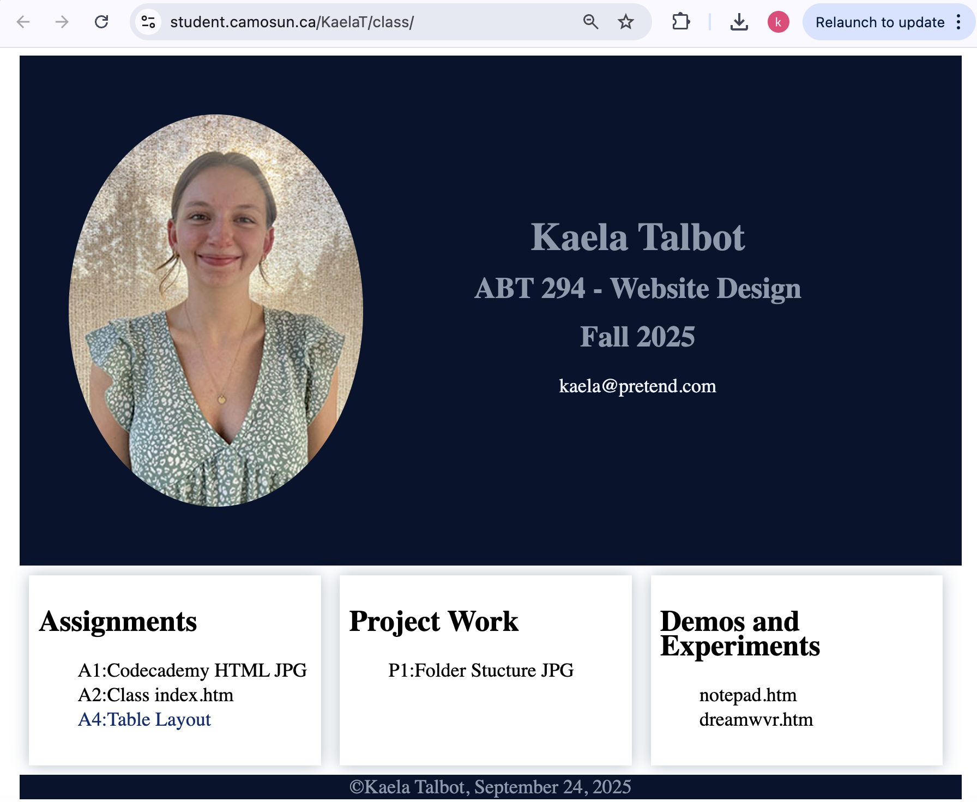Click the browser back arrow
The image size is (977, 802).
click(x=23, y=22)
